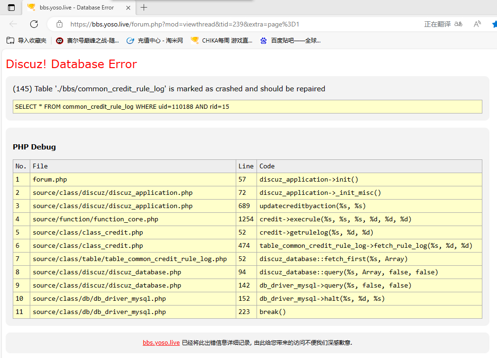Click line number 689 cell
Screen dimensions: 497x358
[x=246, y=206]
